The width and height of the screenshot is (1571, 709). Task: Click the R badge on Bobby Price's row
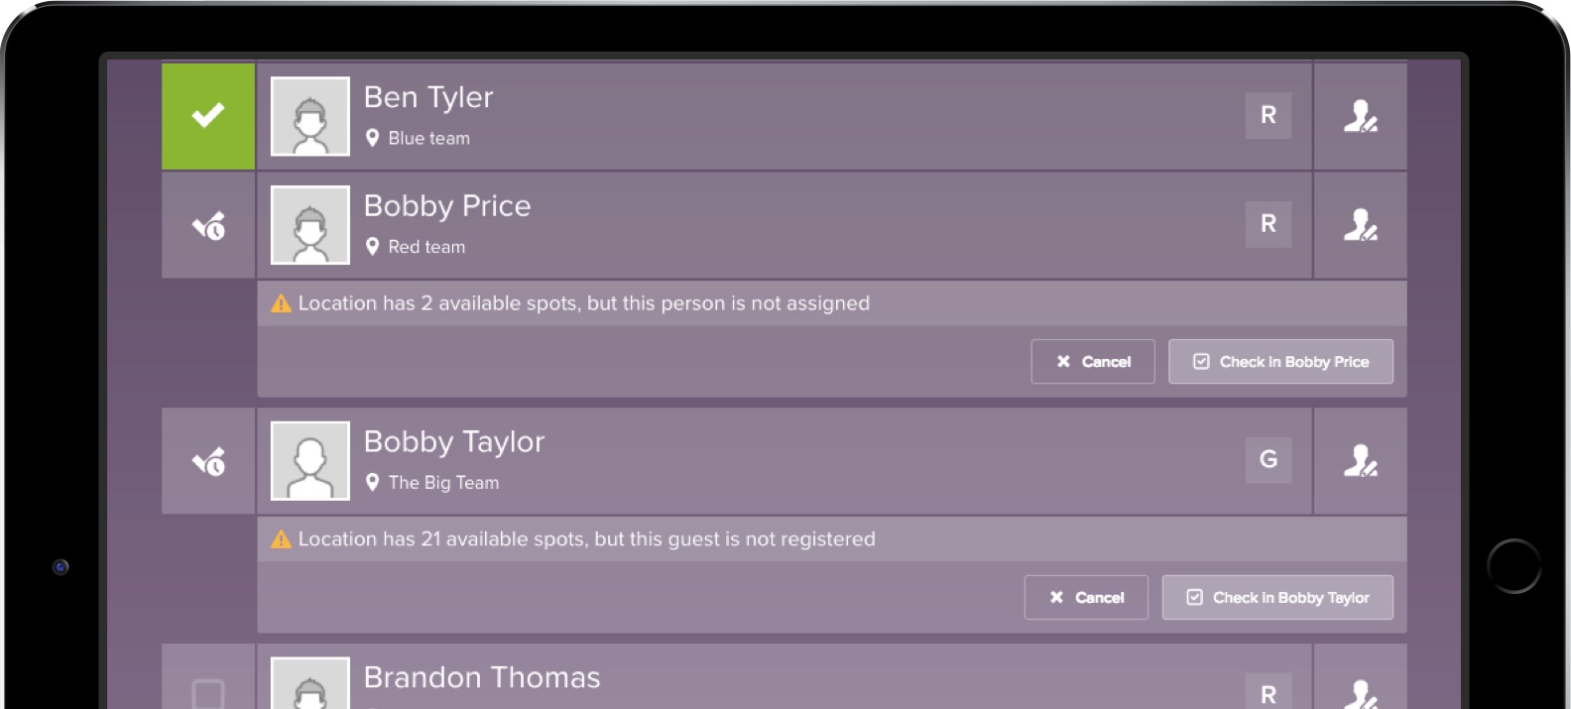point(1268,224)
